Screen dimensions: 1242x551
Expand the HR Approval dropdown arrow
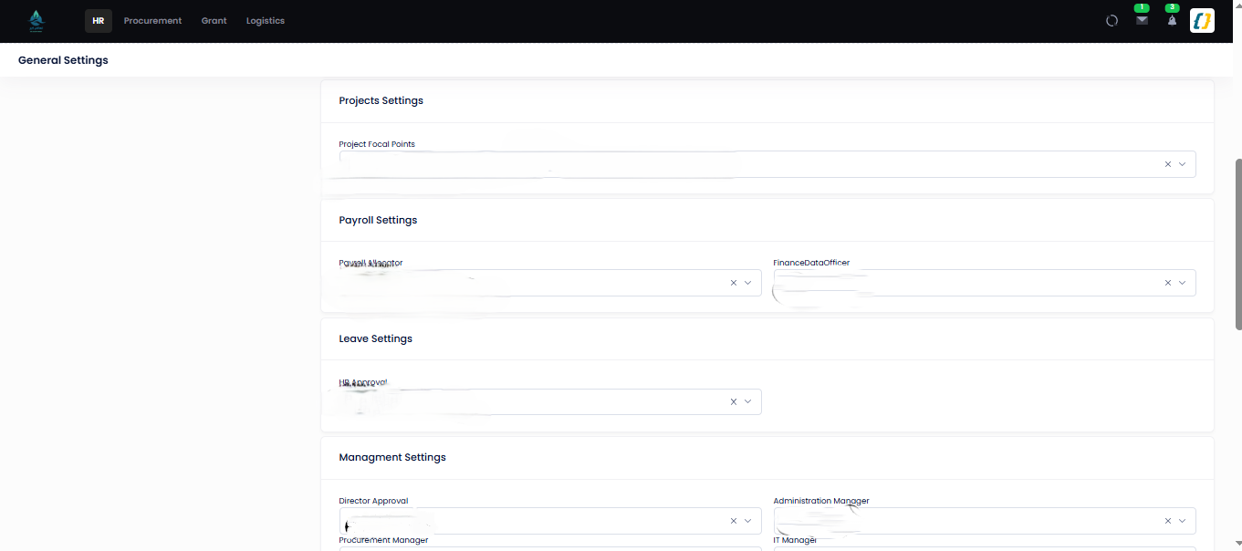[747, 401]
